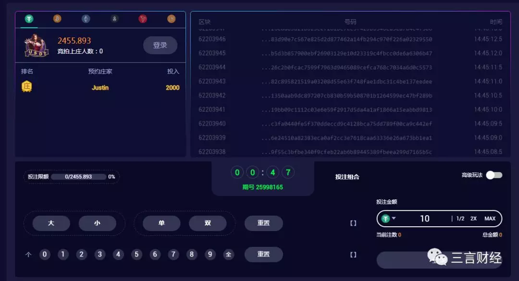Collapse the number row with up arrow

(28, 255)
